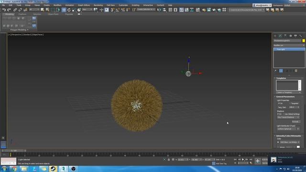Click the yellow object color swatch
This screenshot has width=306, height=172.
(x=304, y=41)
